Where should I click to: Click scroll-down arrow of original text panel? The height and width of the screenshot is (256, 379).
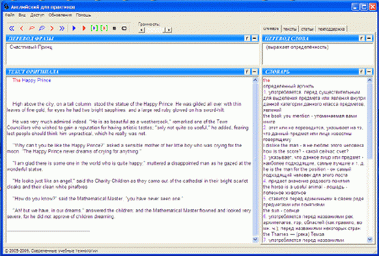[x=255, y=240]
